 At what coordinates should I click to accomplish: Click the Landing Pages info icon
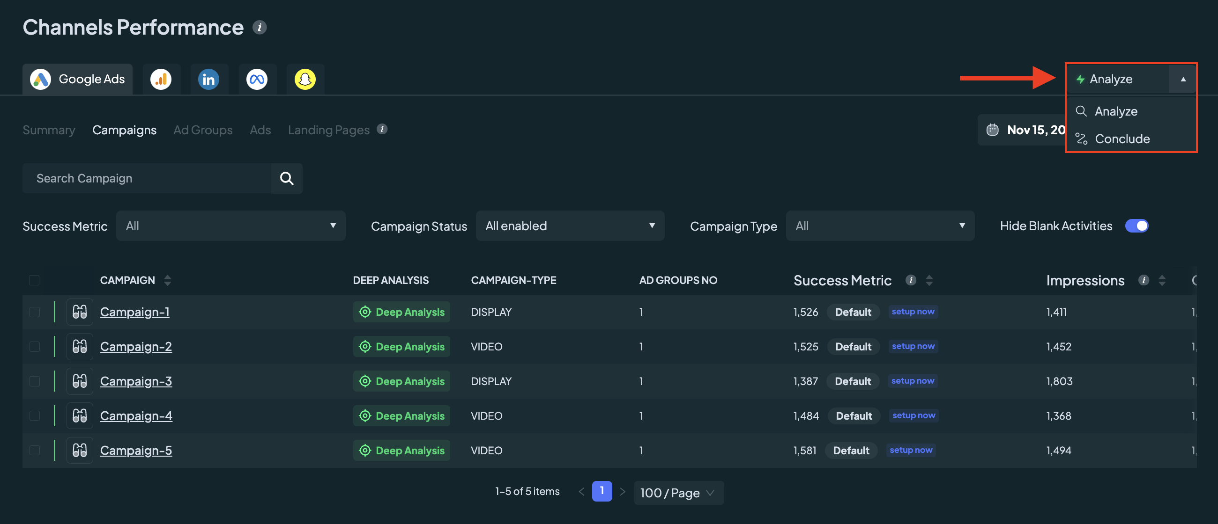pos(382,129)
